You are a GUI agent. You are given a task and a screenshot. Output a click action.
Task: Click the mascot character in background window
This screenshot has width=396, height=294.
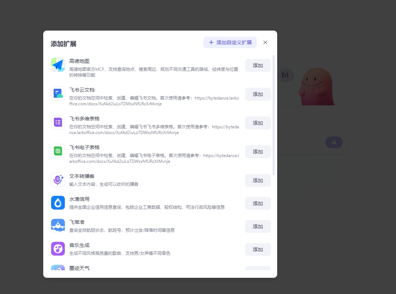coord(317,86)
